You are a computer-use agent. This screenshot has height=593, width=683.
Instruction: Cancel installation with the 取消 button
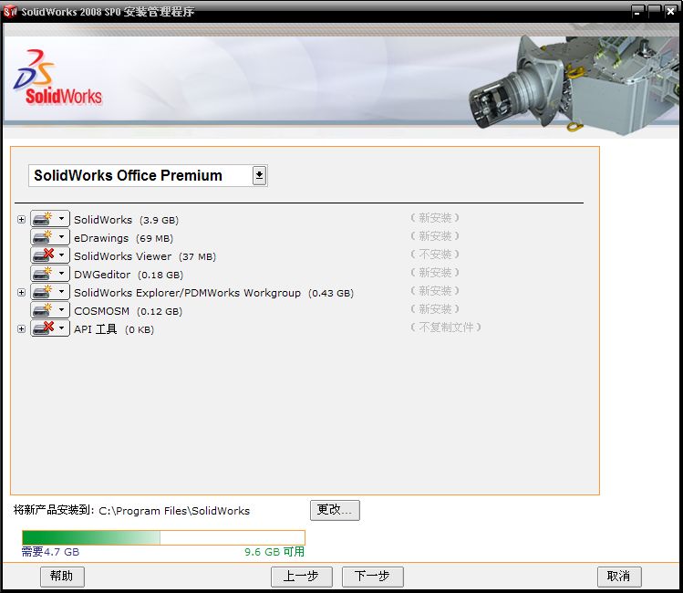tap(619, 577)
